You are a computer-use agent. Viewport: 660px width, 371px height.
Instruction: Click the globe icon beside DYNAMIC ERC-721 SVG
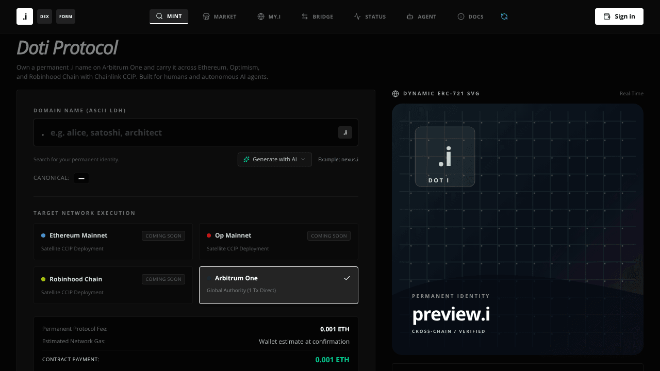[395, 94]
